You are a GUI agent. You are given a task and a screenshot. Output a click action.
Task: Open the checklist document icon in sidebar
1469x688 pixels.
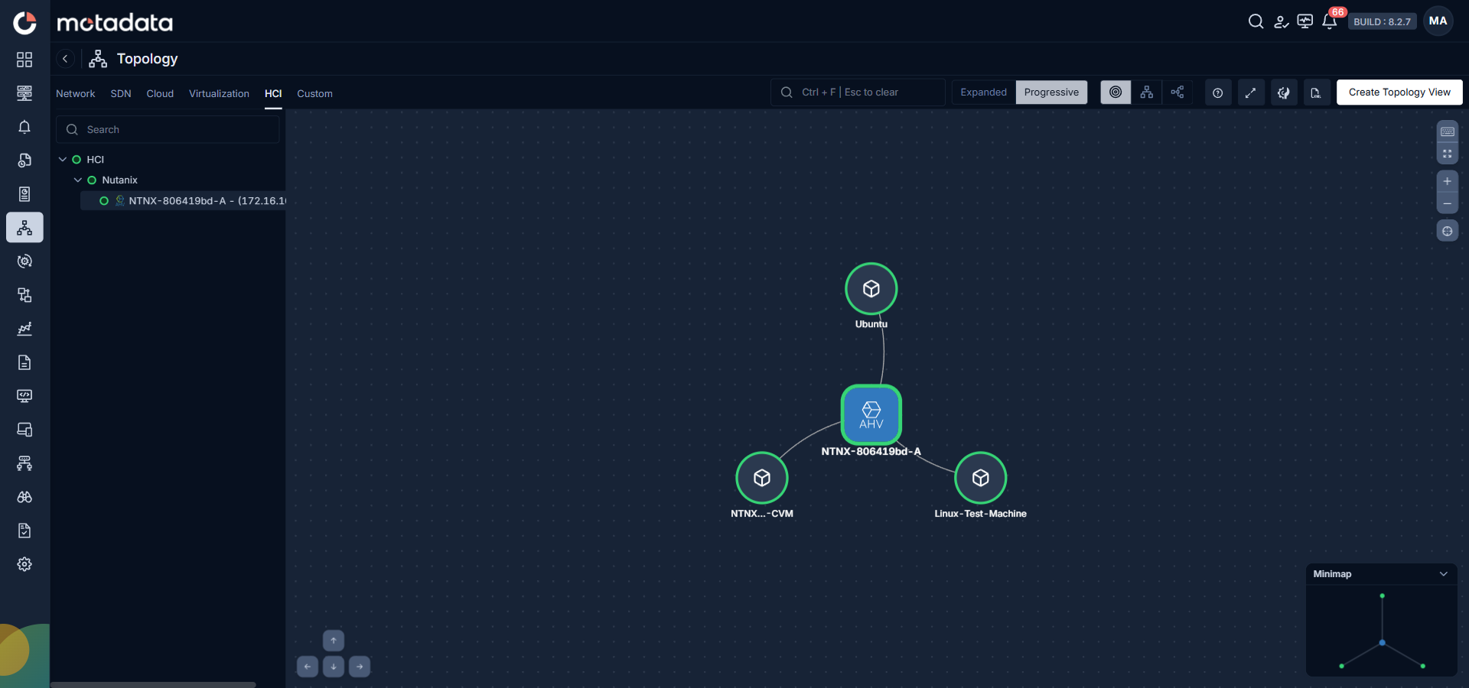(x=24, y=531)
